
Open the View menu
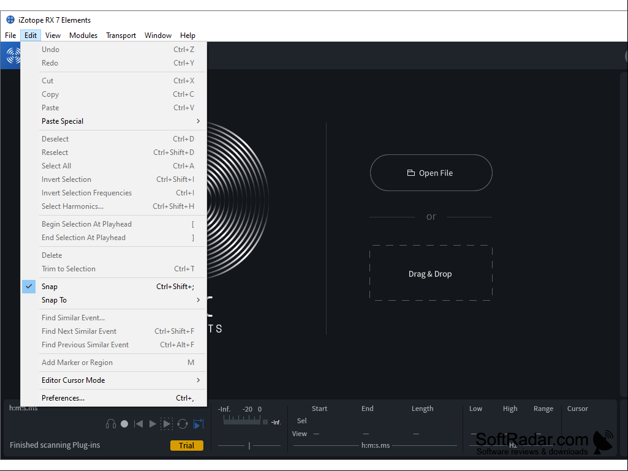pos(53,36)
